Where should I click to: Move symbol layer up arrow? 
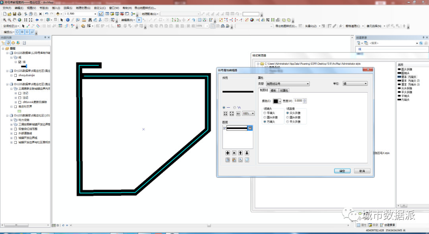pyautogui.click(x=240, y=153)
